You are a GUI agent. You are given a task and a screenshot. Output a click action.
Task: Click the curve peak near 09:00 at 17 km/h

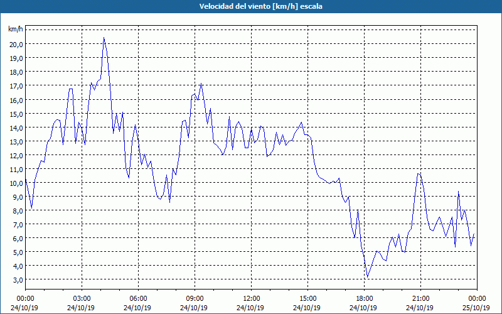(201, 84)
